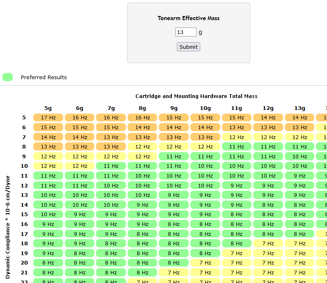
Task: Click row 10, 5g column cell '12 Hz'
Action: (48, 166)
